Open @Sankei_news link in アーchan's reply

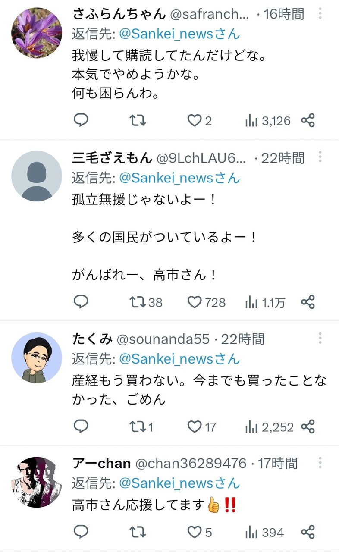pos(179,483)
